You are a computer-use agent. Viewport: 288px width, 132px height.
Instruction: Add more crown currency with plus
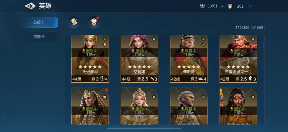[223, 6]
